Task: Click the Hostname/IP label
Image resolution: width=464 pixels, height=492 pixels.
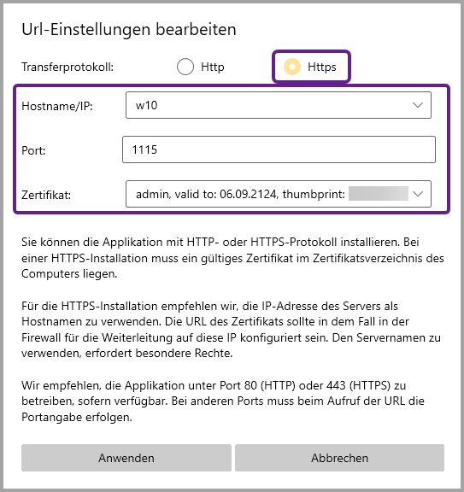Action: 57,106
